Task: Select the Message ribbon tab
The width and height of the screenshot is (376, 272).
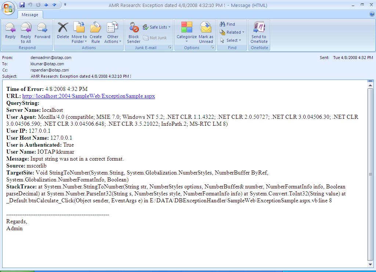Action: point(30,15)
